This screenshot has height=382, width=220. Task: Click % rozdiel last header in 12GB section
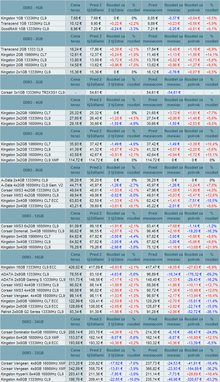[212, 216]
